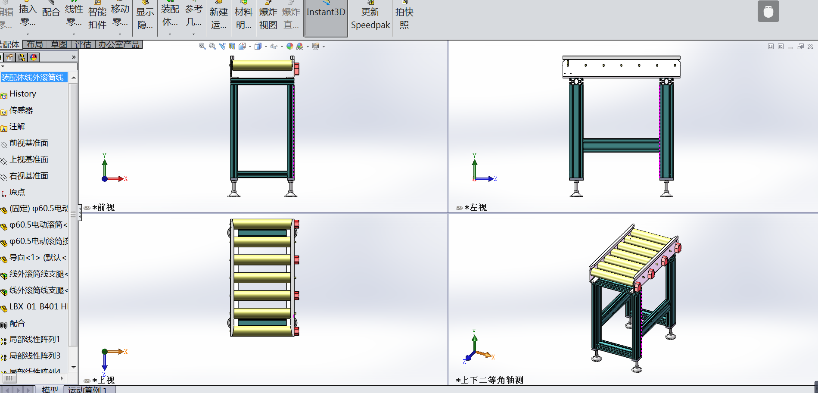This screenshot has height=393, width=818.
Task: Open the PropertyManager panel tab icon
Action: (9, 57)
